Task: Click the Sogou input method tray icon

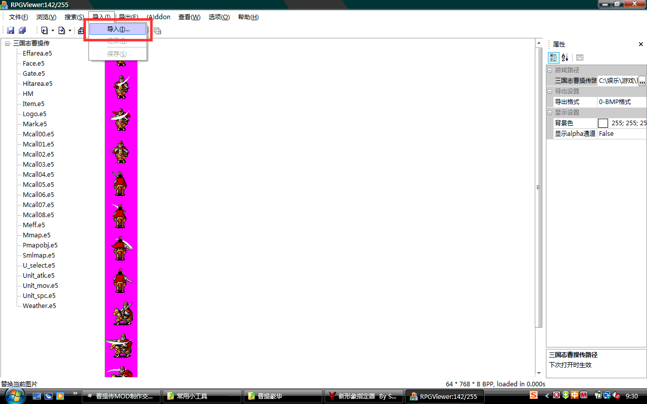Action: (x=534, y=394)
